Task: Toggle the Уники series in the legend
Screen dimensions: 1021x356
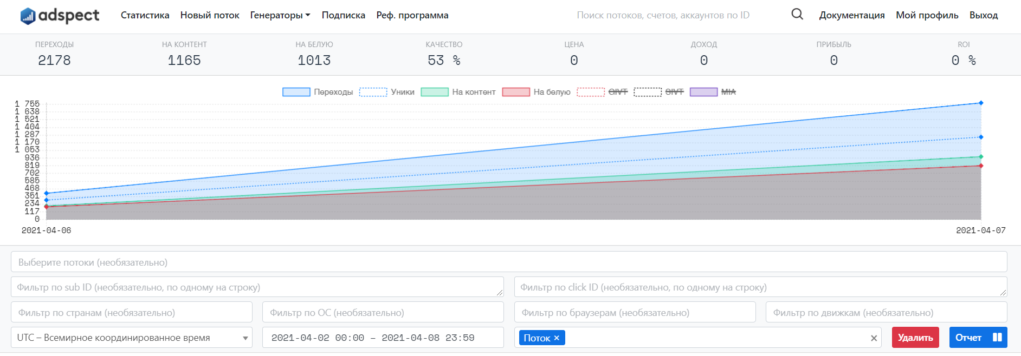Action: [387, 92]
